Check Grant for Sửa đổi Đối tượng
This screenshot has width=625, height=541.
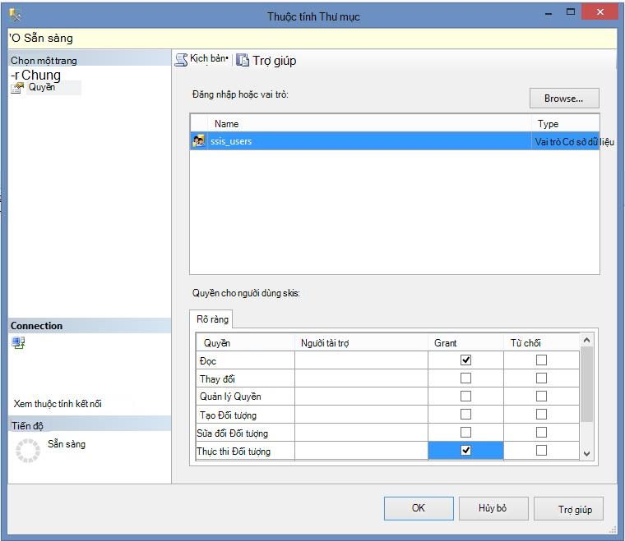point(465,432)
